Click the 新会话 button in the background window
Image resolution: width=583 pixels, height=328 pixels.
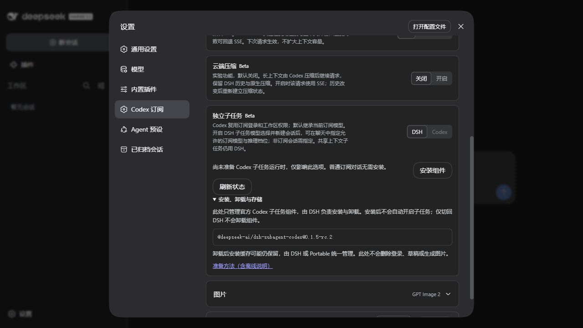click(64, 42)
